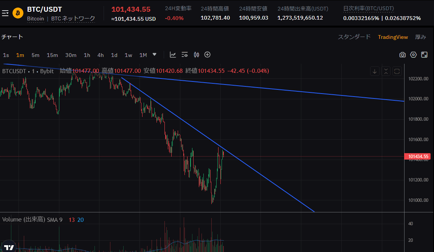Click the eye-list display settings icon
Screen dimensions: 434x252
(x=184, y=55)
